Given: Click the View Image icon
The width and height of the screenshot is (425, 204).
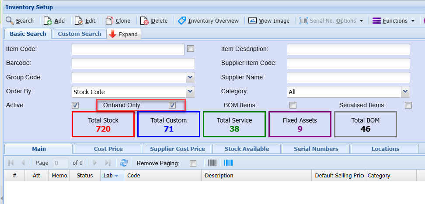Looking at the screenshot, I should click(x=253, y=20).
